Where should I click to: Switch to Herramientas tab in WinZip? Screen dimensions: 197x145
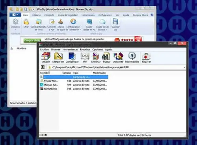point(88,15)
